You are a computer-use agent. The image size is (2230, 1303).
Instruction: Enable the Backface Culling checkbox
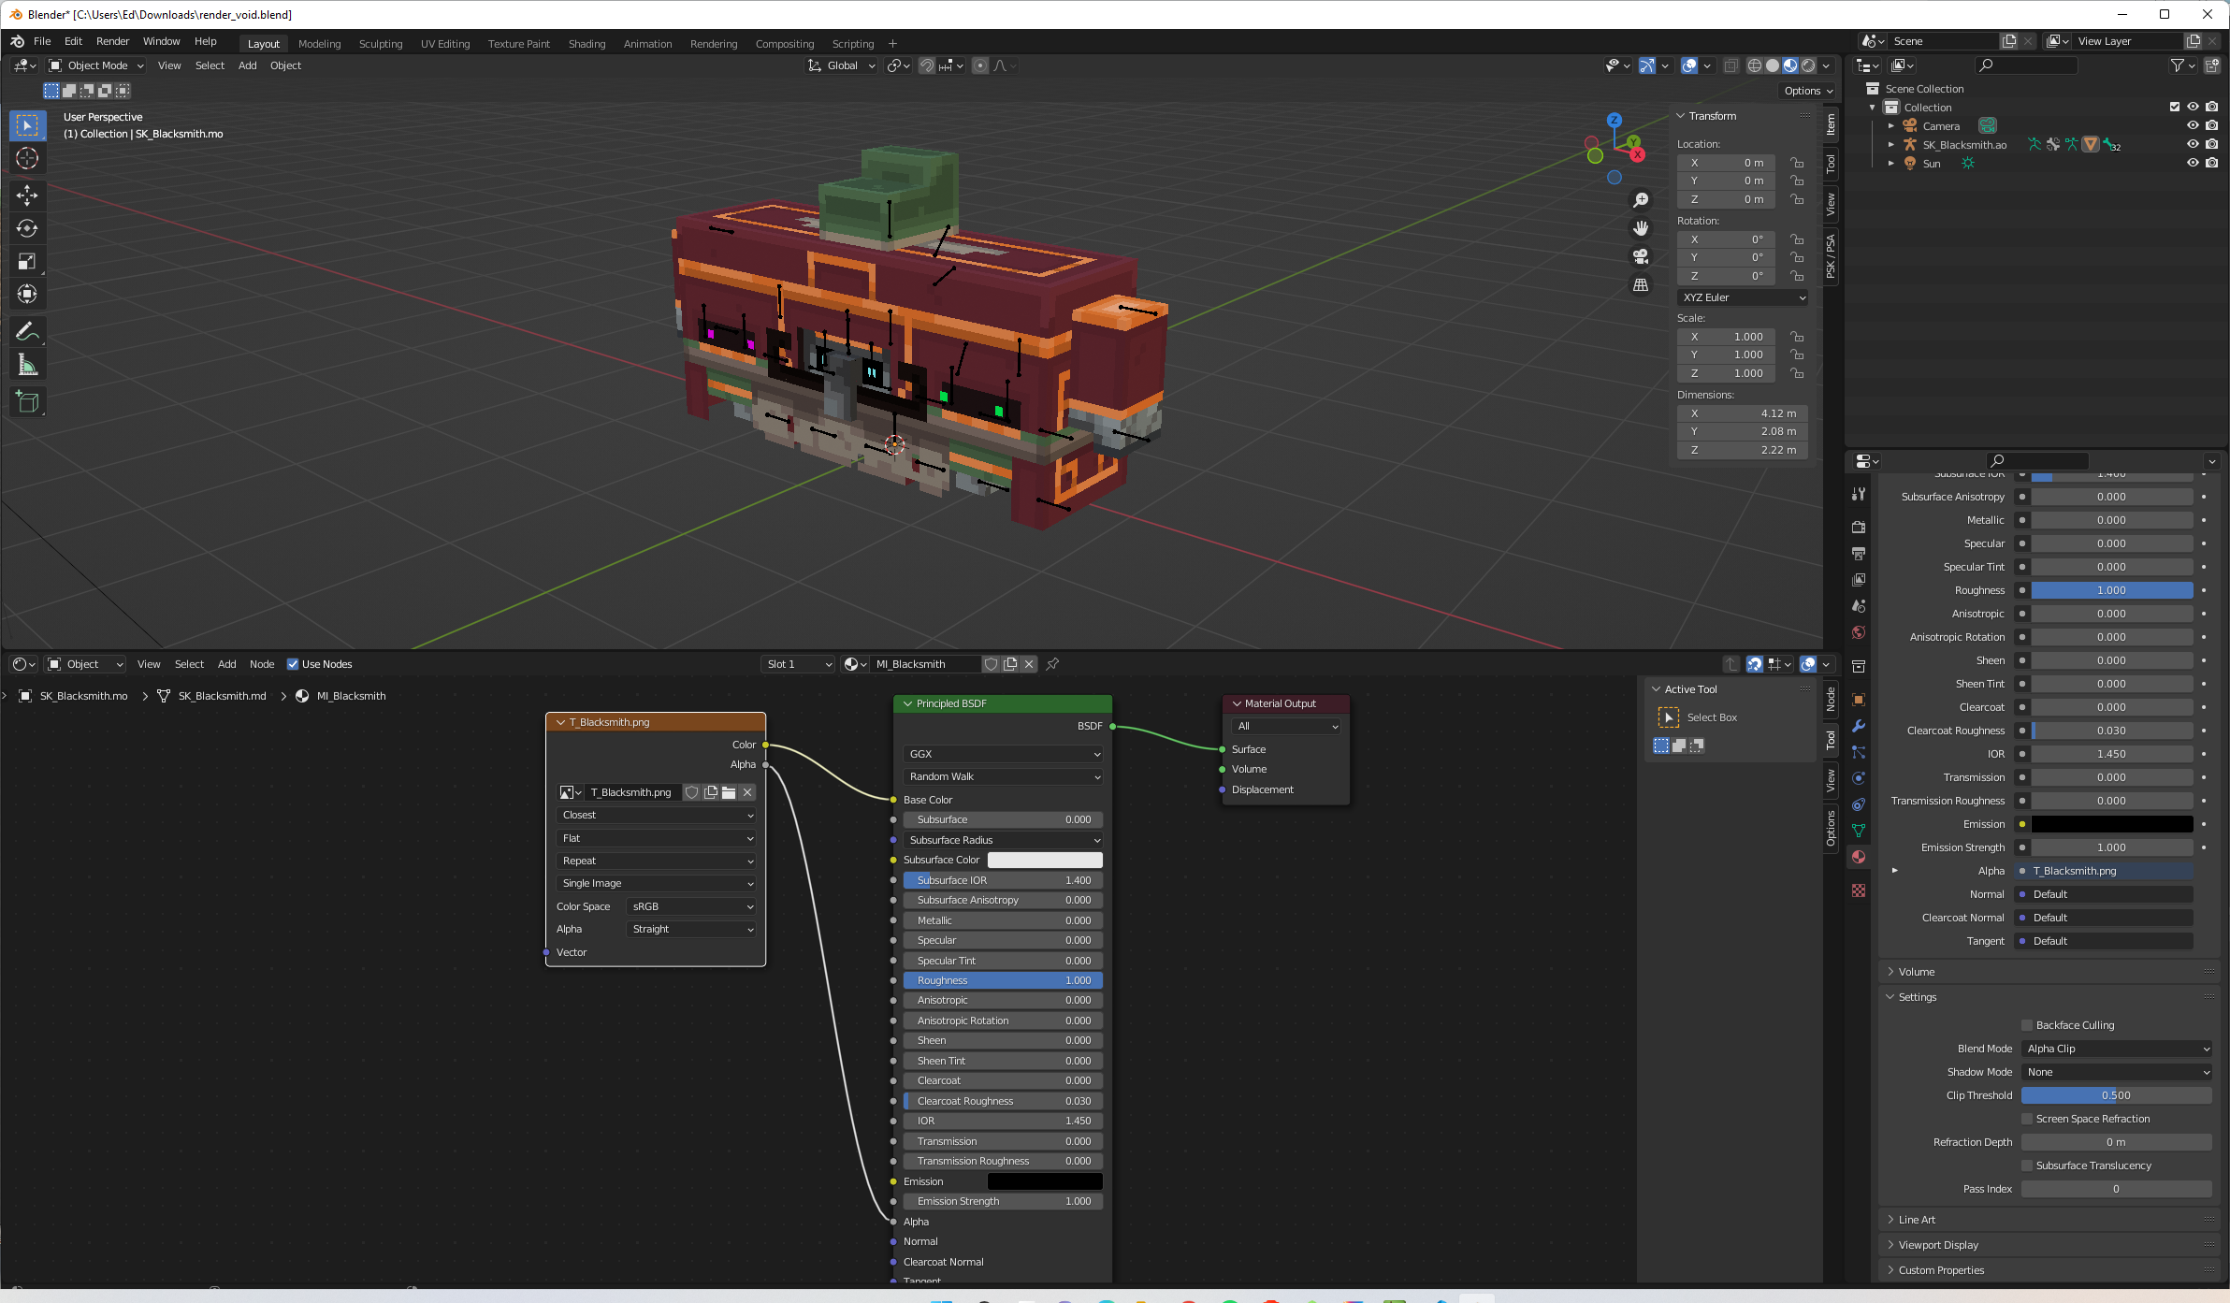pos(2027,1025)
